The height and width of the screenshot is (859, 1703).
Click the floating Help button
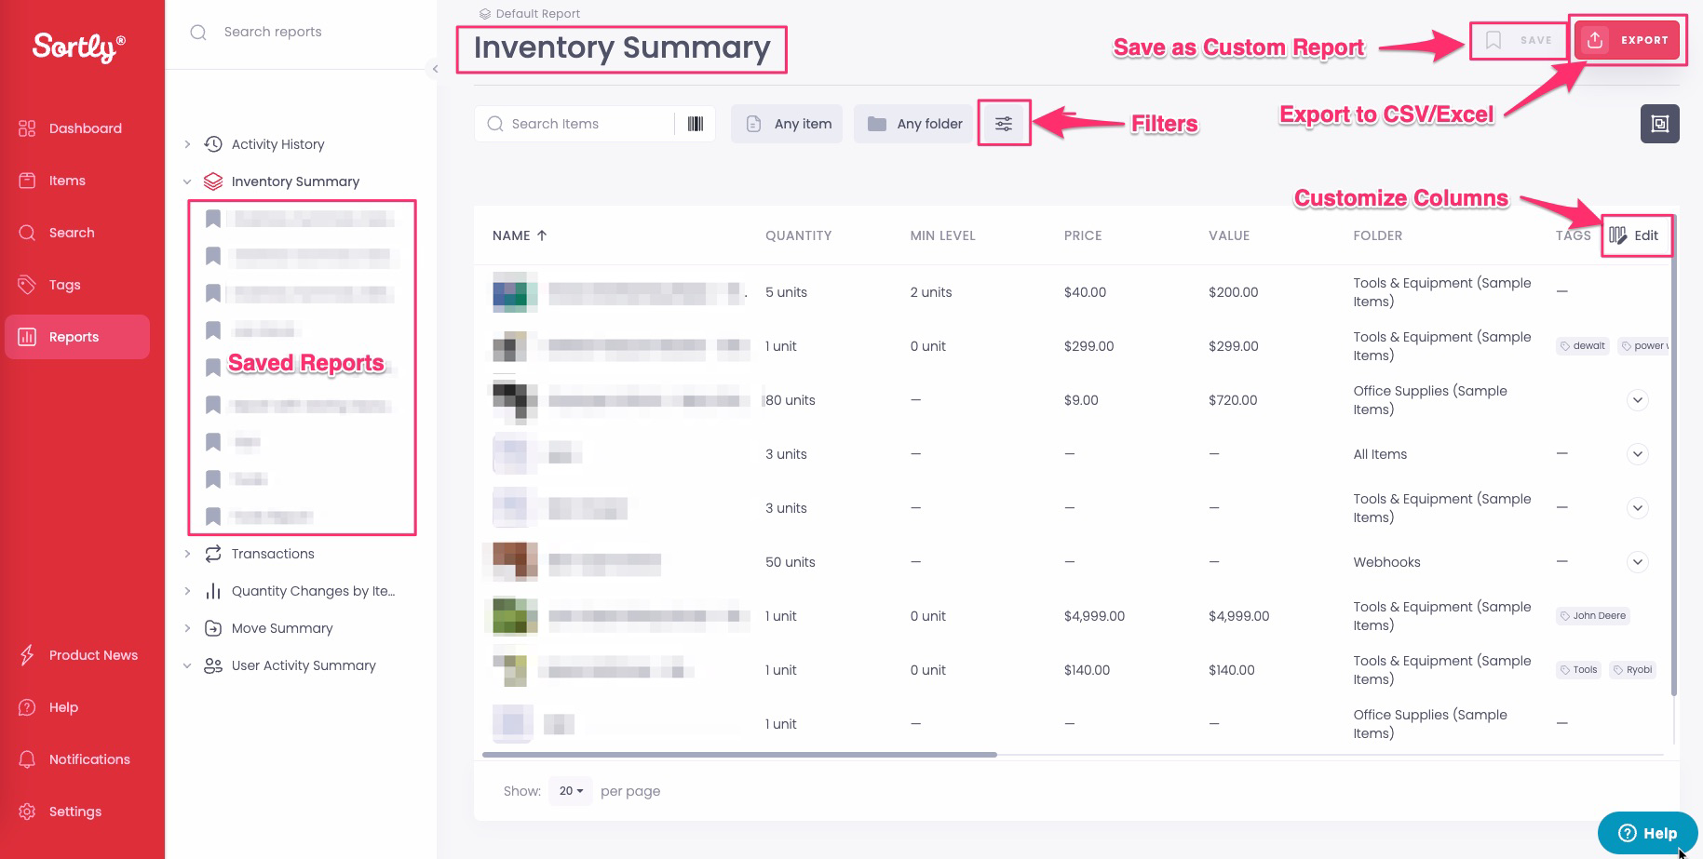coord(1647,833)
